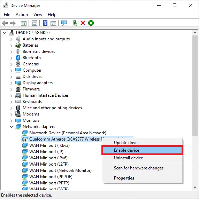This screenshot has width=199, height=199.
Task: Expand the Audio inputs and outputs node
Action: tap(11, 39)
